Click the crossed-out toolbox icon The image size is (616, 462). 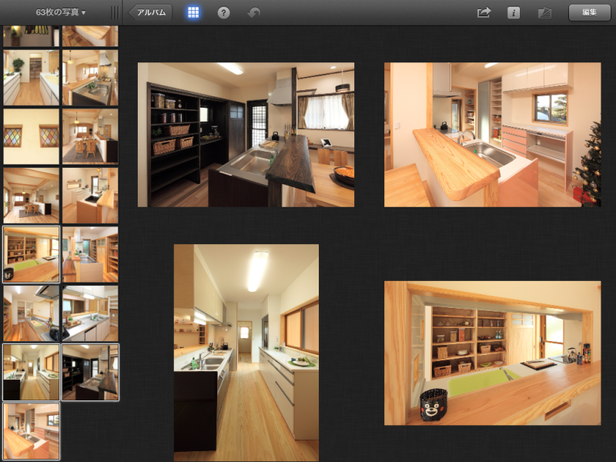coord(545,12)
